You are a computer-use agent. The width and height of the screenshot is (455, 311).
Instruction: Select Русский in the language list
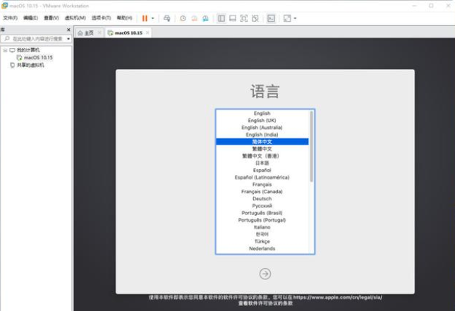coord(262,206)
